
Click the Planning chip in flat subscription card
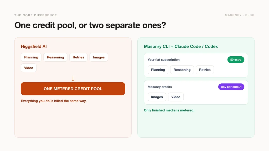pos(158,70)
